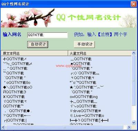Close the QQ个性网名设计 window
The image size is (138, 131).
[134, 4]
